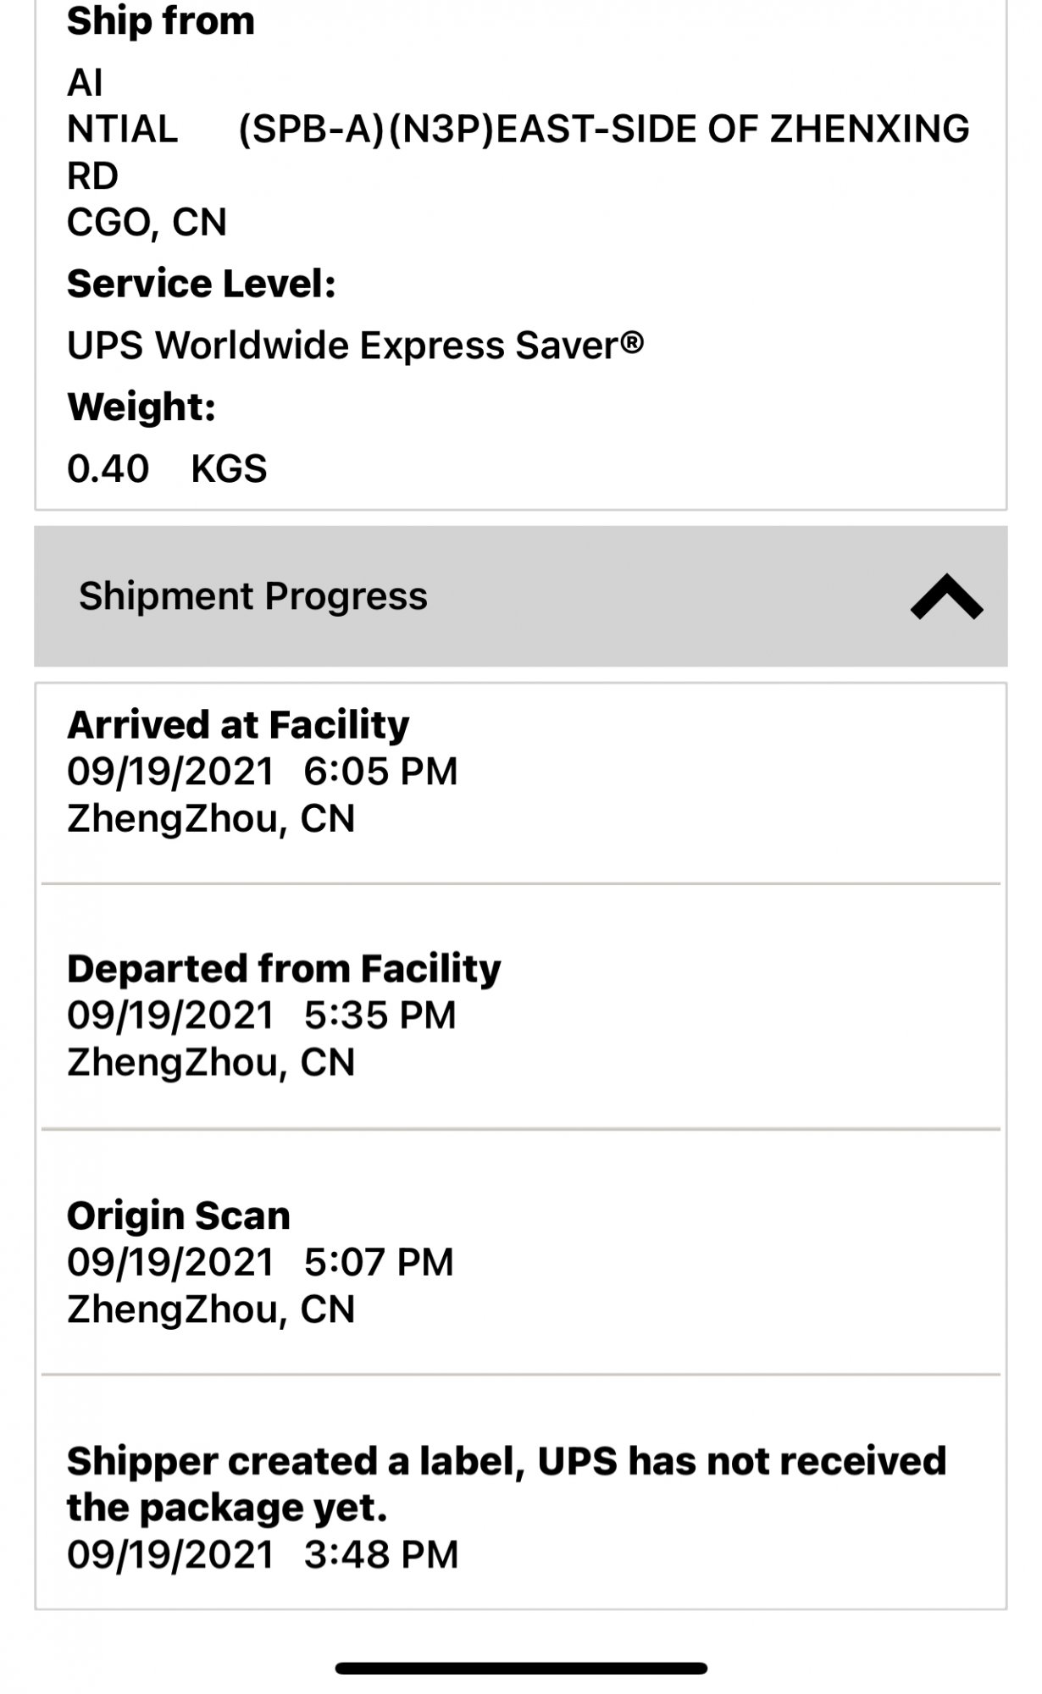
Task: Select the Departed from Facility status heading
Action: pyautogui.click(x=284, y=969)
